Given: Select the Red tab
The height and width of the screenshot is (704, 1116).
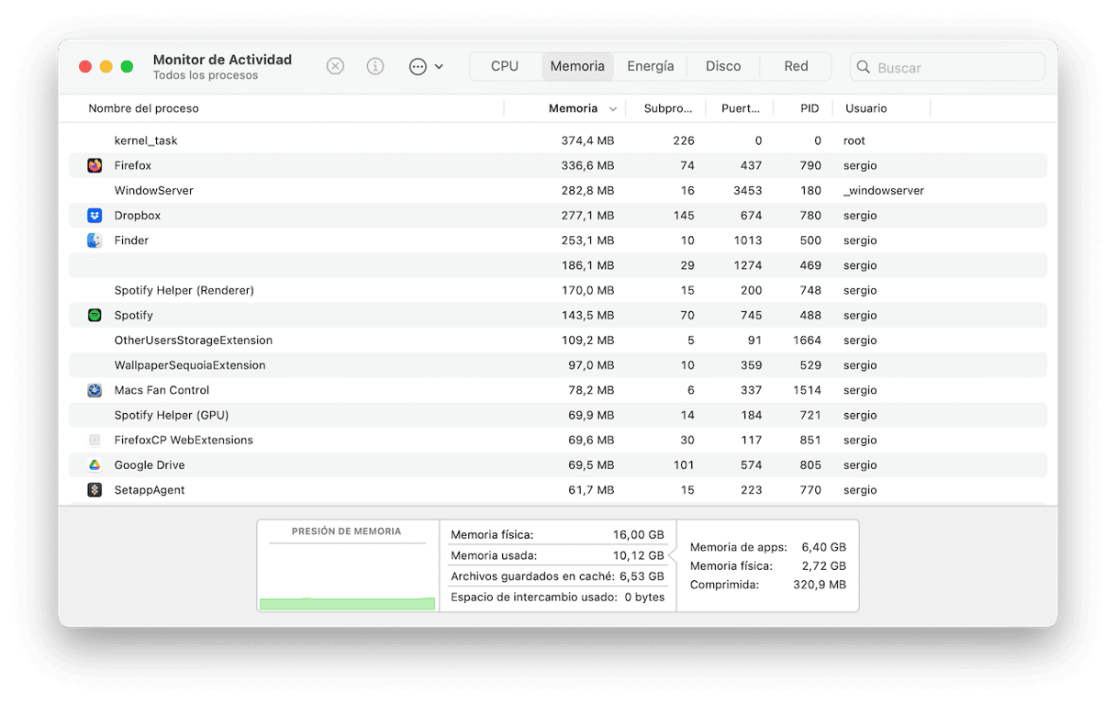Looking at the screenshot, I should point(796,66).
